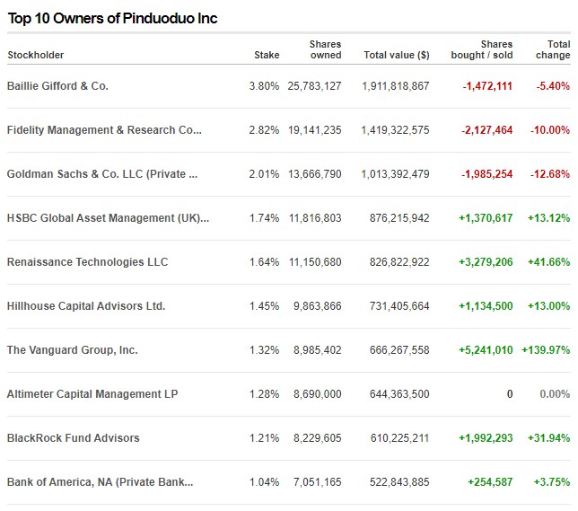Click shares owned 7,051,165
The height and width of the screenshot is (511, 578).
pyautogui.click(x=318, y=482)
